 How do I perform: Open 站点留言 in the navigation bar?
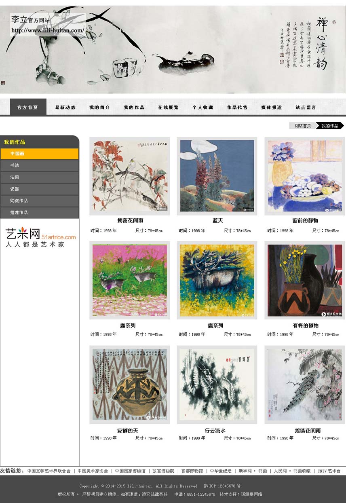tap(306, 108)
